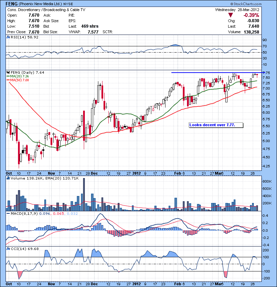Image resolution: width=277 pixels, height=287 pixels.
Task: Click the RSI(14) indicator icon
Action: click(8, 37)
